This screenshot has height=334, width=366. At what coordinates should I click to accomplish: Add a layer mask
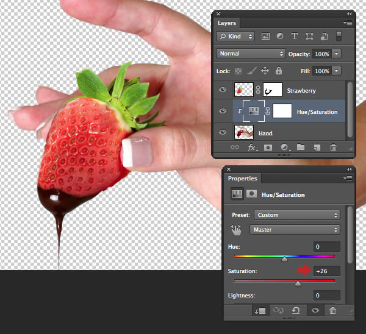[x=268, y=147]
